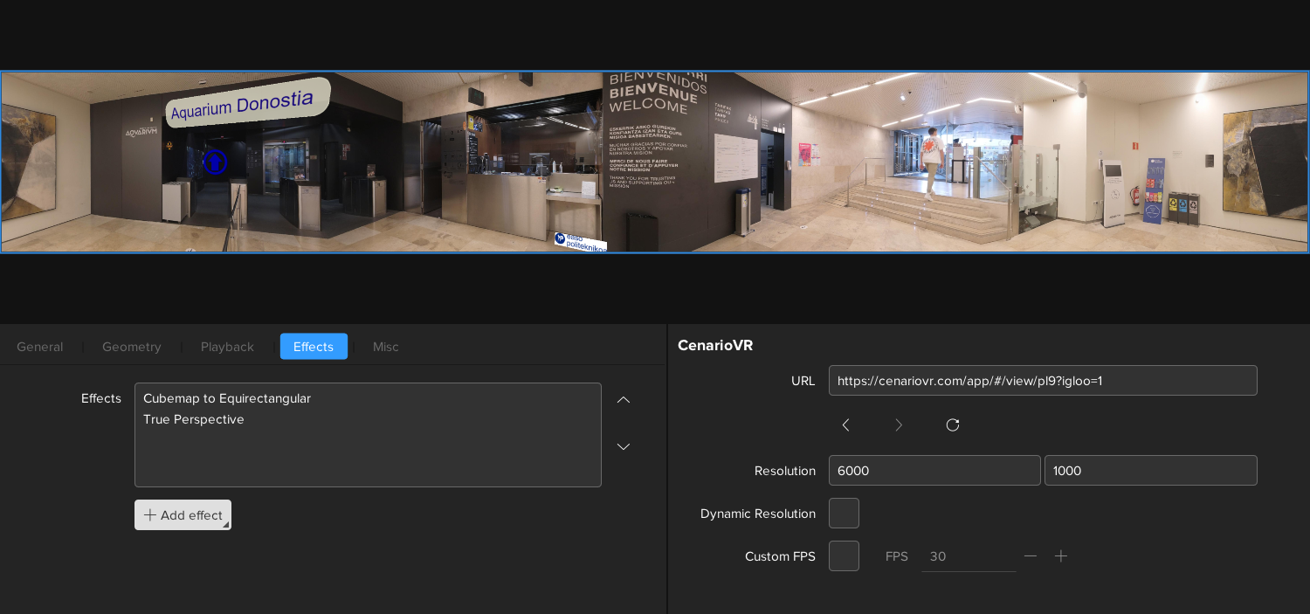
Task: Open the Geometry tab
Action: [132, 347]
